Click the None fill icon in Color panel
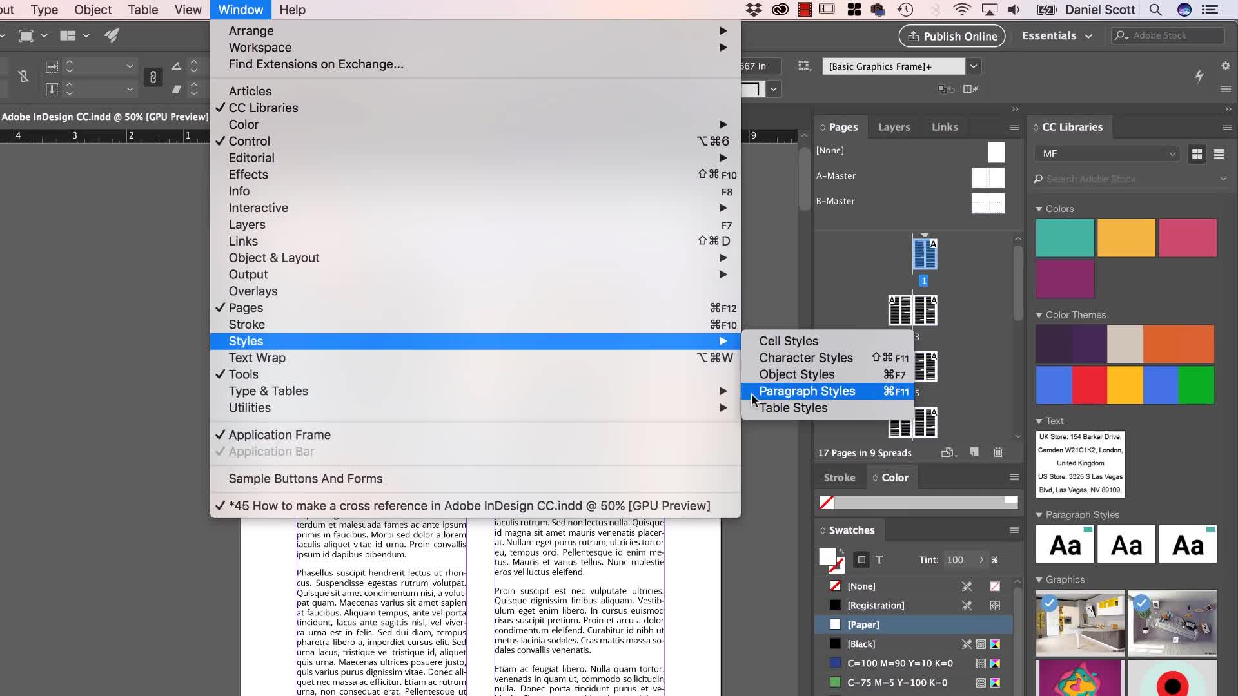The image size is (1238, 696). coord(826,503)
